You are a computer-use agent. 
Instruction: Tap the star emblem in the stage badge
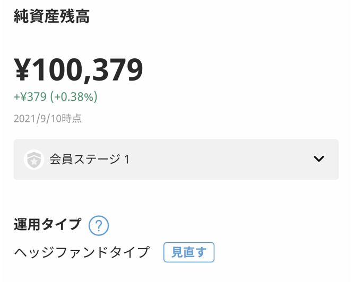click(34, 161)
